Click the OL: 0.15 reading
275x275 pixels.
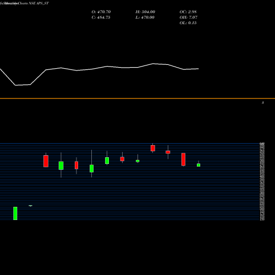[188, 23]
